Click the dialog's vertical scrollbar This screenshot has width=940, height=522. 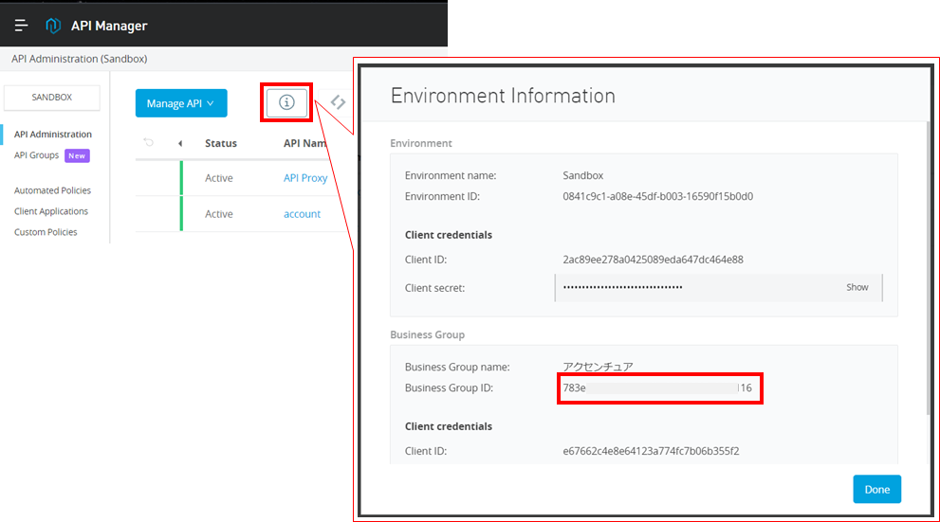(928, 265)
